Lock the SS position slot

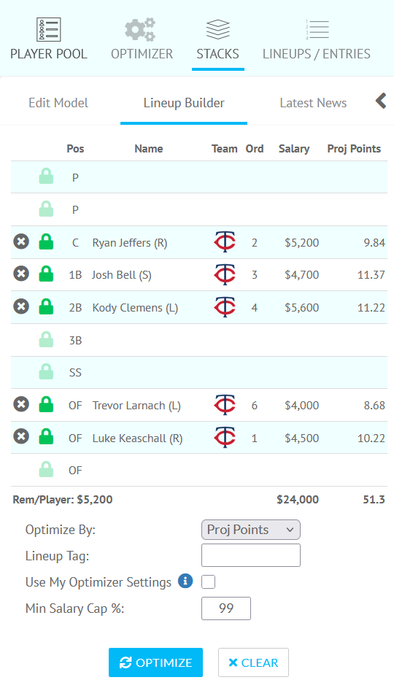[46, 371]
